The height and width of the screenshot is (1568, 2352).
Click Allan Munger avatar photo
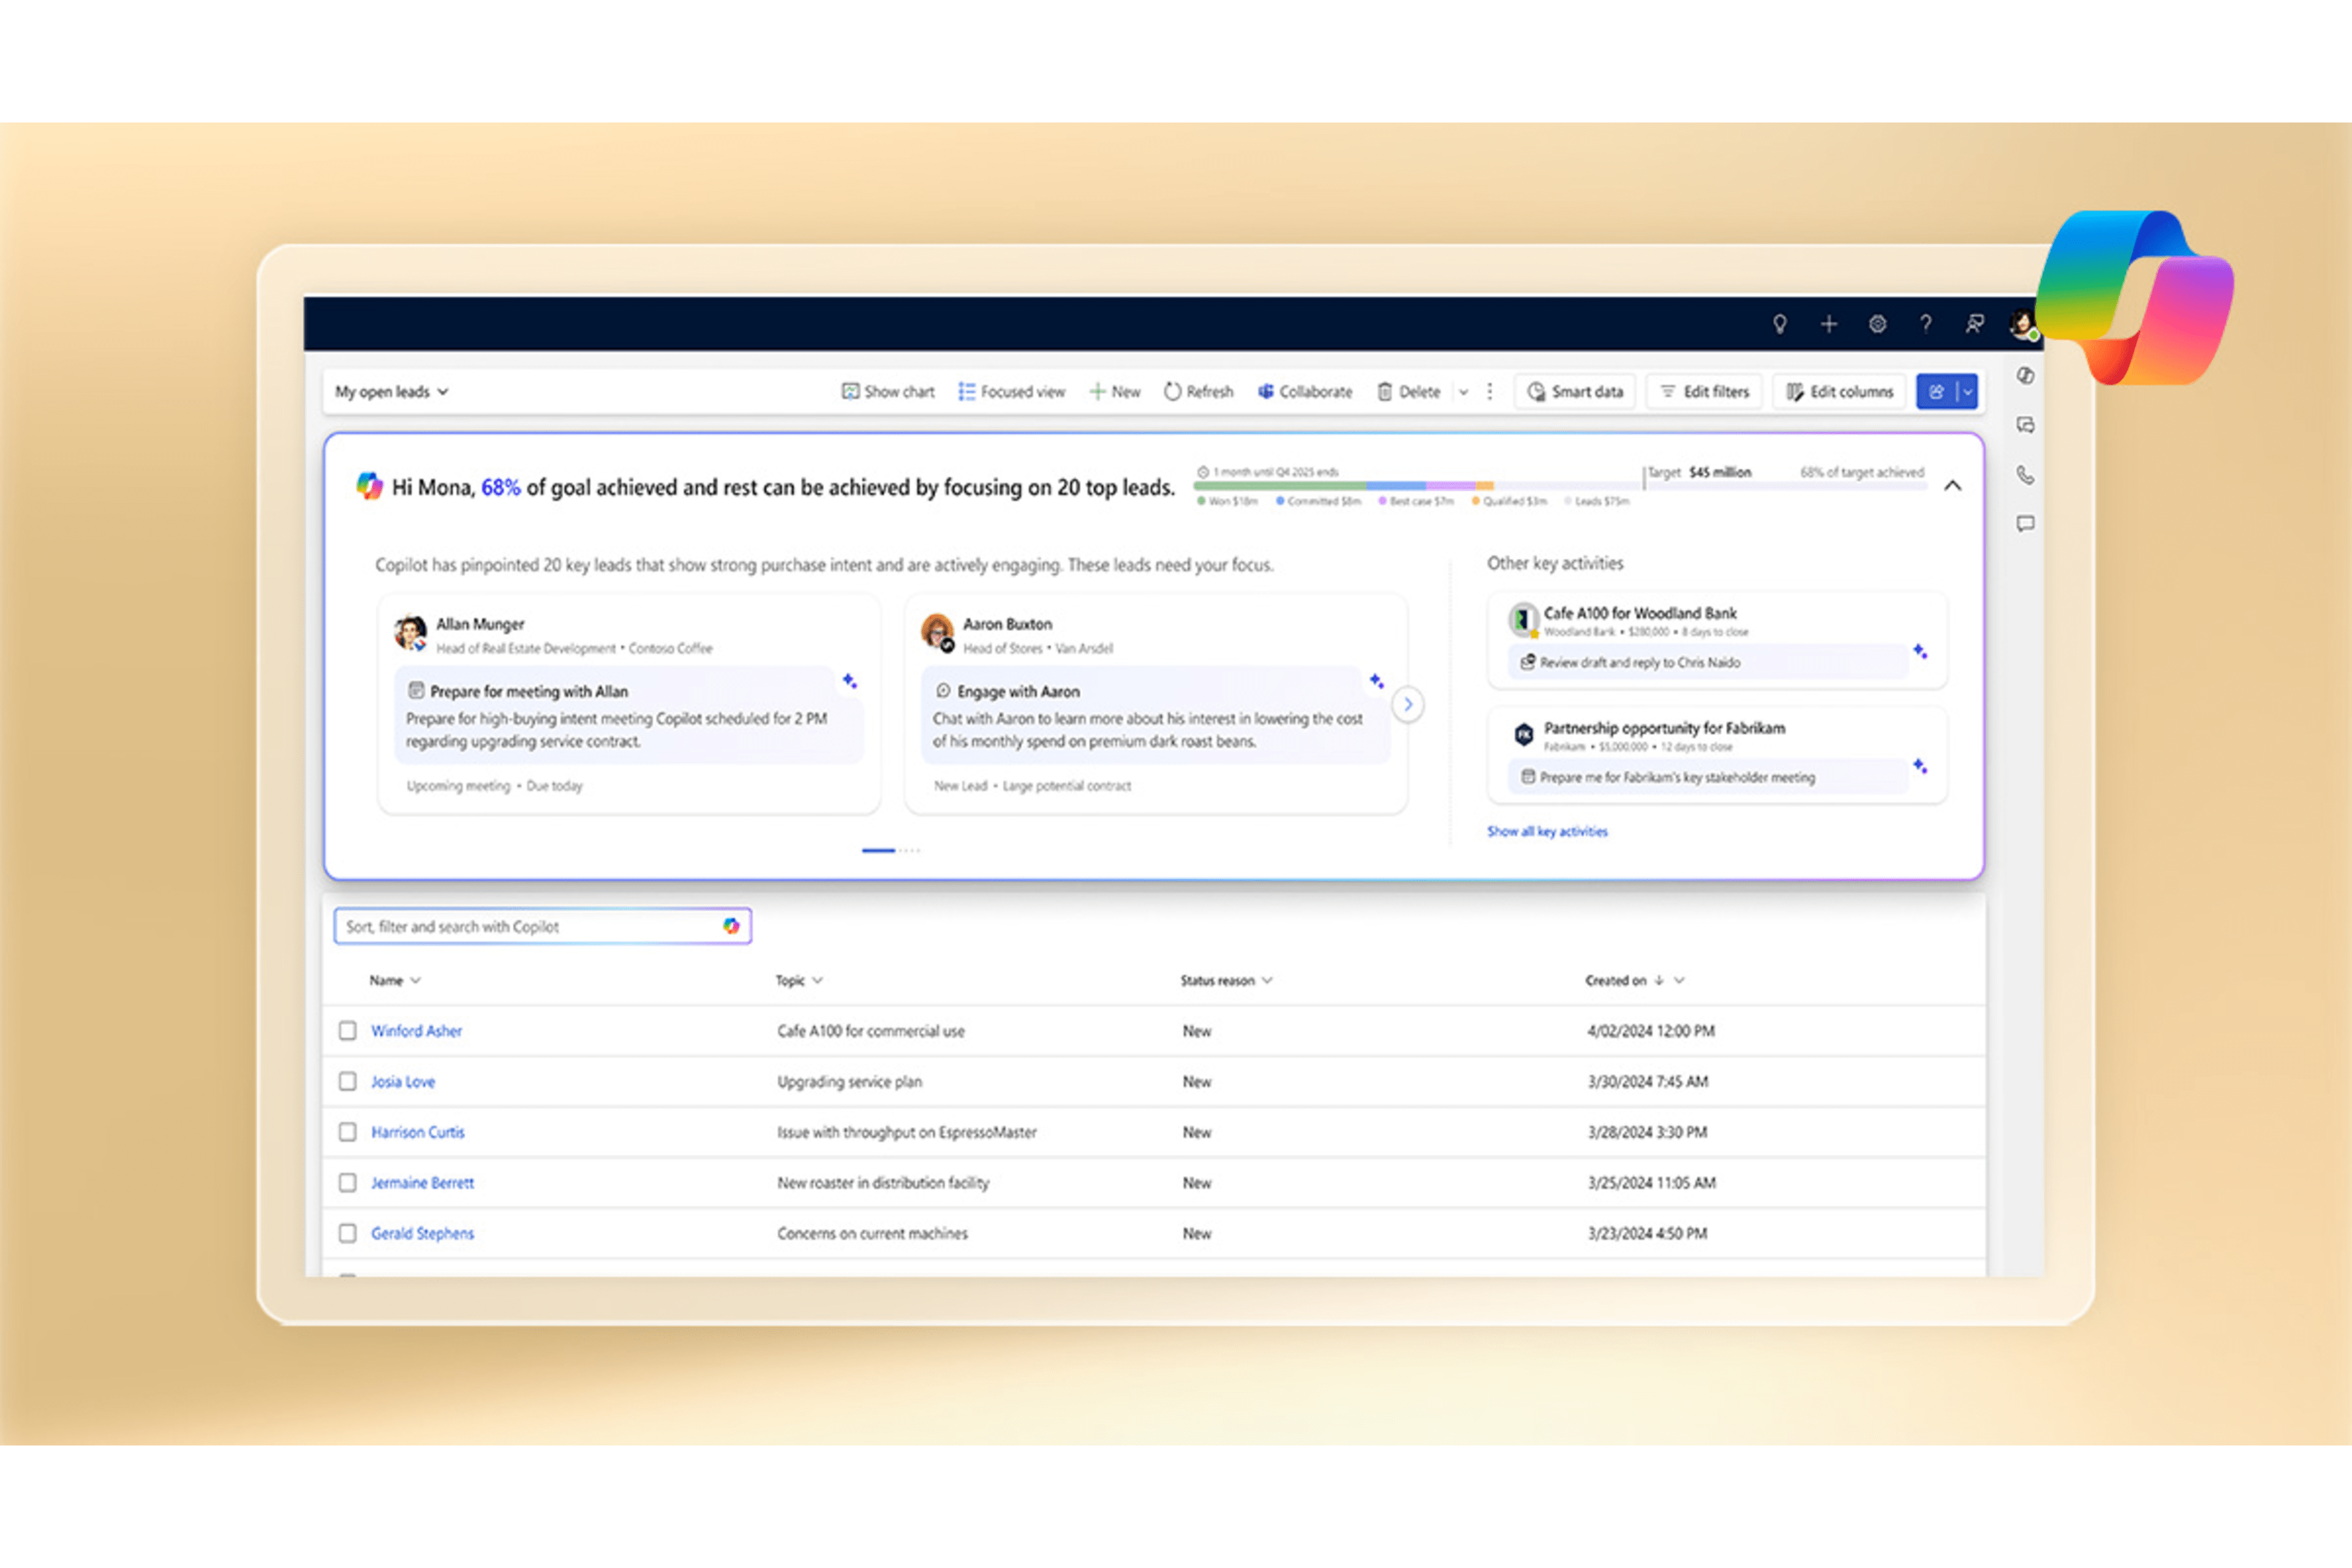click(x=410, y=632)
